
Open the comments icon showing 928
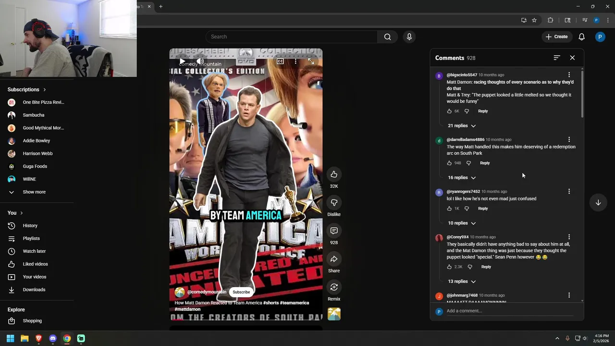coord(334,231)
